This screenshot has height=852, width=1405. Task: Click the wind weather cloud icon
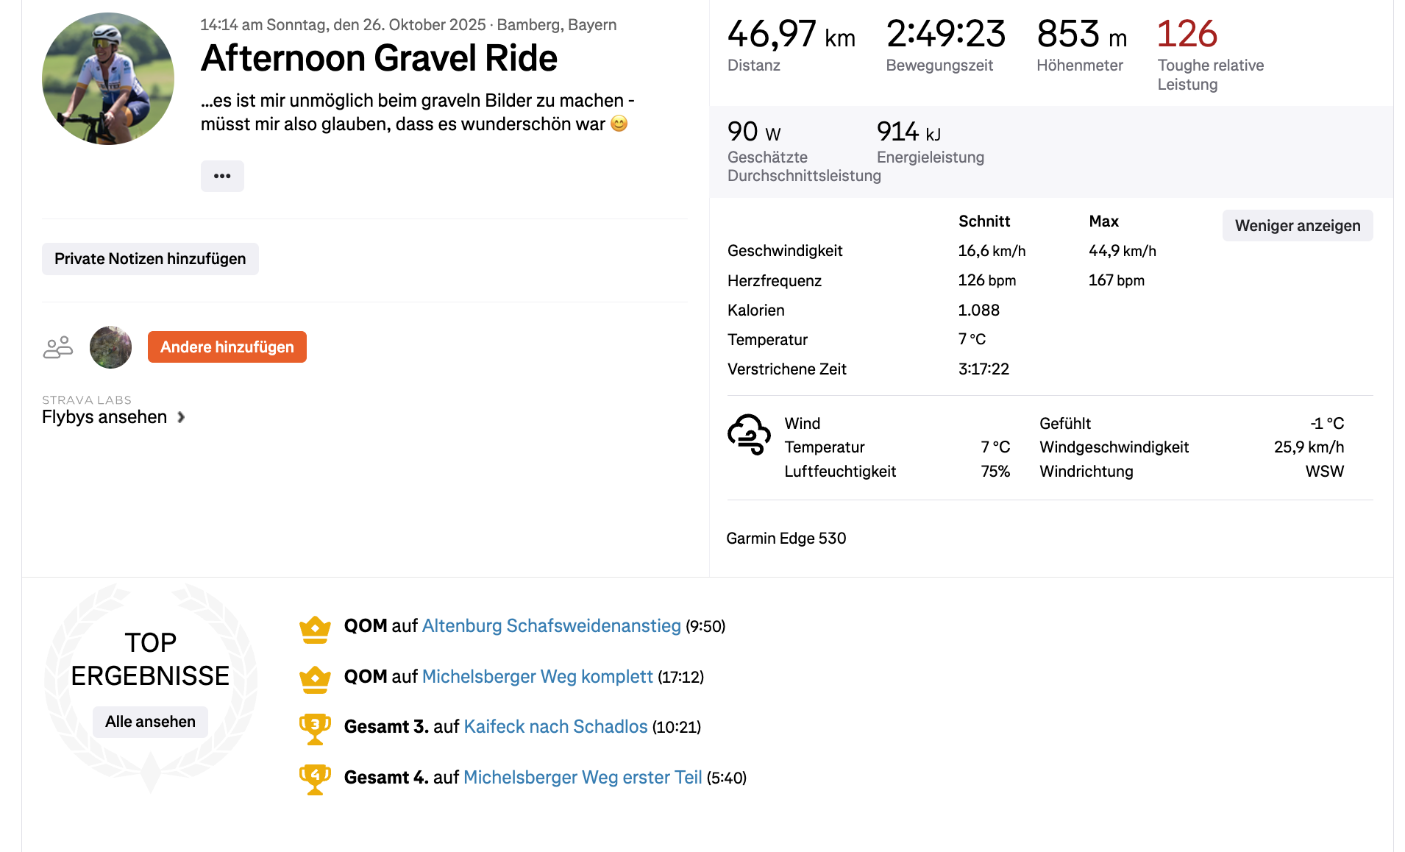(x=749, y=434)
